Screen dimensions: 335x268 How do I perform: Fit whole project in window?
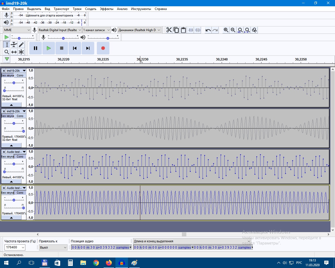coord(247,30)
